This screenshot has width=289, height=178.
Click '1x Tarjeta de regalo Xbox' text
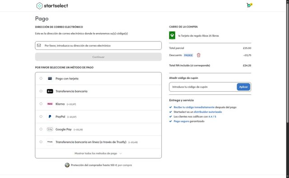point(199,36)
